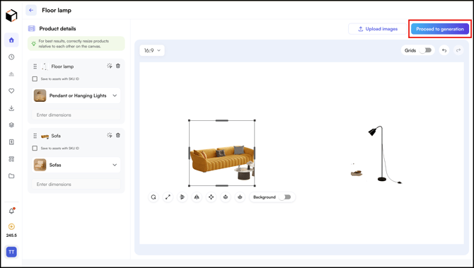Toggle the Background switch
The height and width of the screenshot is (268, 474).
(x=285, y=197)
